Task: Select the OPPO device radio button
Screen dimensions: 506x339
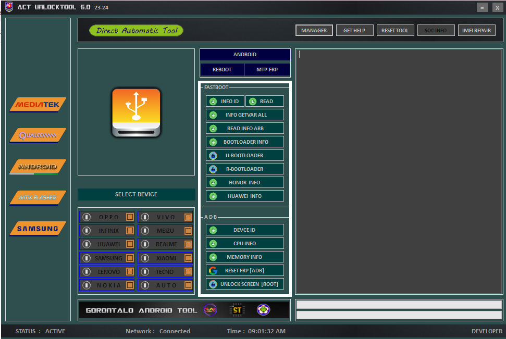Action: pyautogui.click(x=87, y=217)
